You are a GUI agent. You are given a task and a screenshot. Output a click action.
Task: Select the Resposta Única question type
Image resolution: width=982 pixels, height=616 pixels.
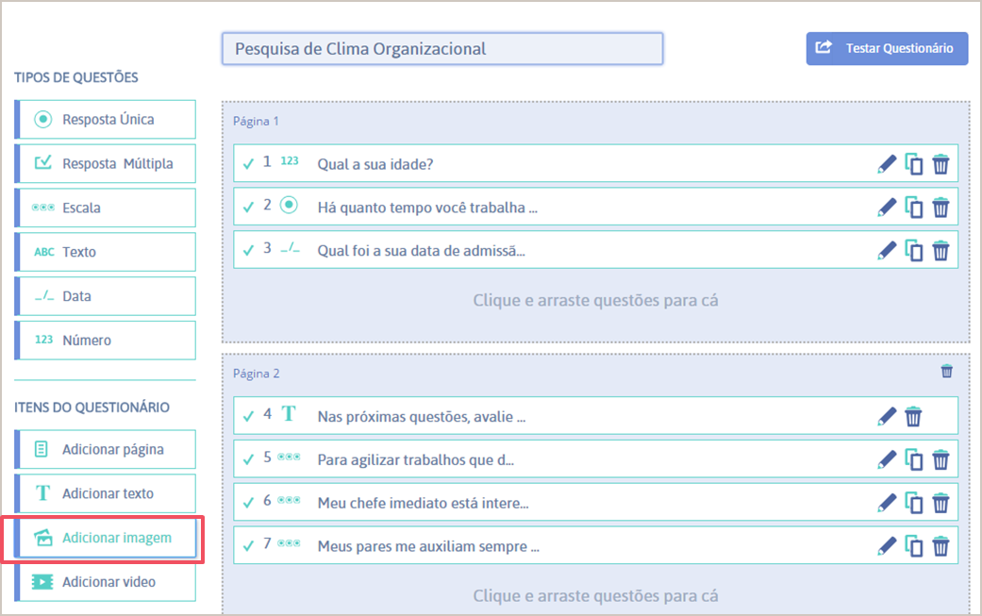(106, 120)
